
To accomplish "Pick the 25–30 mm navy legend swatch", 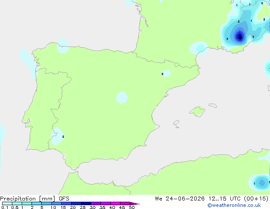I will click(86, 203).
